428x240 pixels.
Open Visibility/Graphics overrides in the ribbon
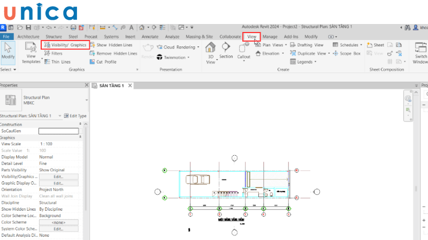click(x=65, y=45)
